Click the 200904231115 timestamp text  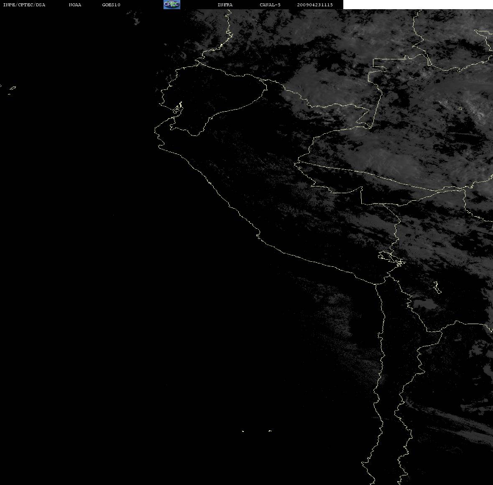[315, 5]
